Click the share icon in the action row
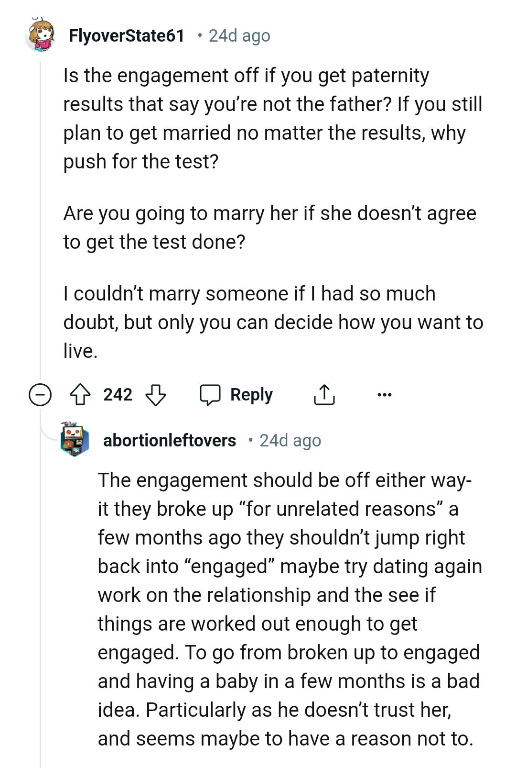Viewport: 516px width, 768px height. pyautogui.click(x=325, y=394)
